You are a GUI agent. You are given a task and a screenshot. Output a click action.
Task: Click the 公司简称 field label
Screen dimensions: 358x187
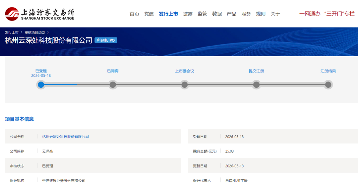point(17,151)
